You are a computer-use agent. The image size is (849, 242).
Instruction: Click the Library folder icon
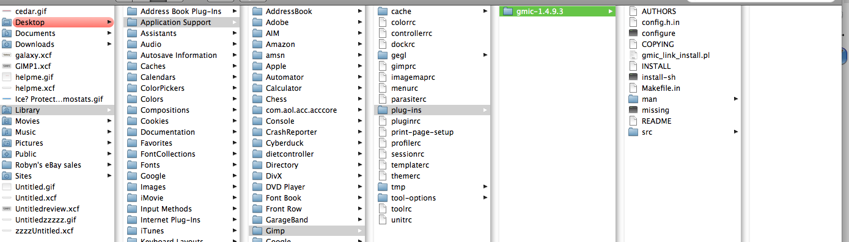click(7, 110)
